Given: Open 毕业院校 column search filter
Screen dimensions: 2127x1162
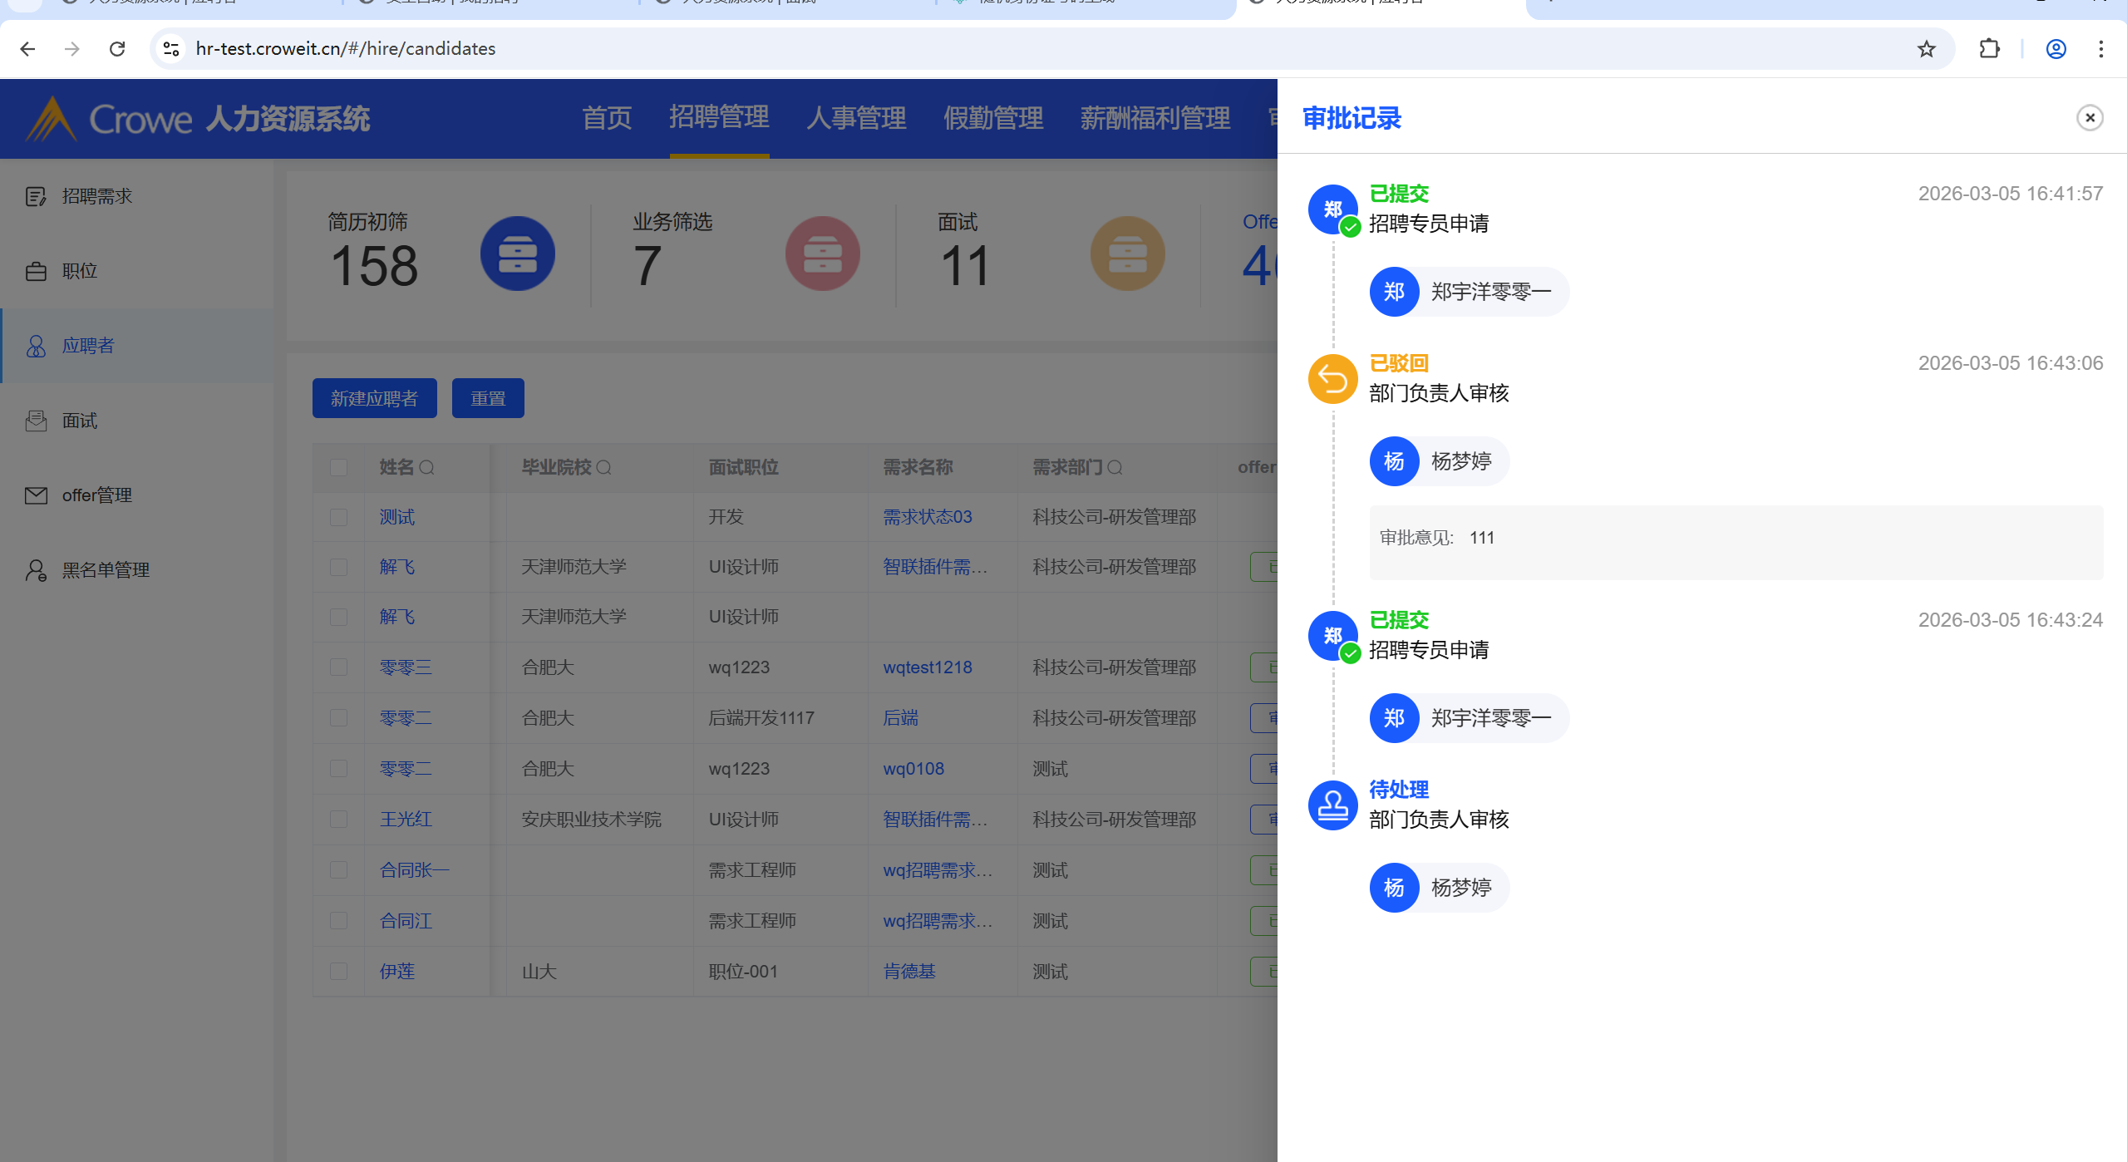Looking at the screenshot, I should point(604,468).
